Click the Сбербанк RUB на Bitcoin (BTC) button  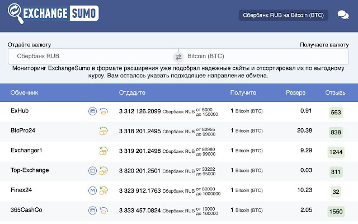tap(284, 15)
